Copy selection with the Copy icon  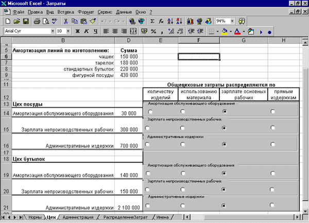75,21
